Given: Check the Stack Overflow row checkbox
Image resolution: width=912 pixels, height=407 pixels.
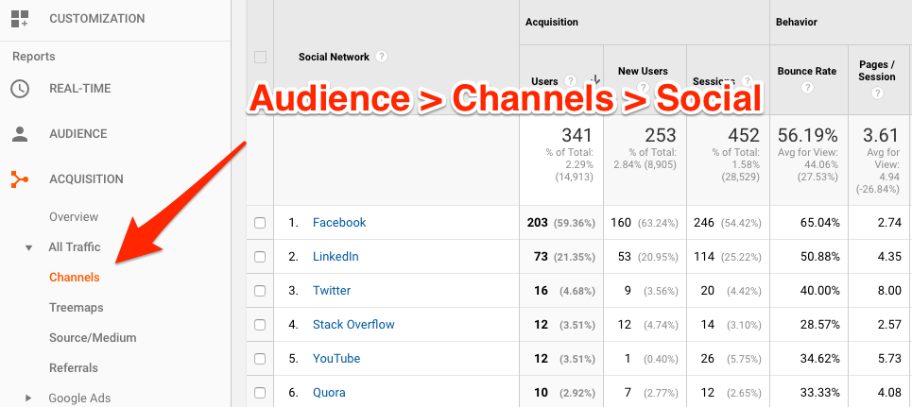Looking at the screenshot, I should (260, 325).
